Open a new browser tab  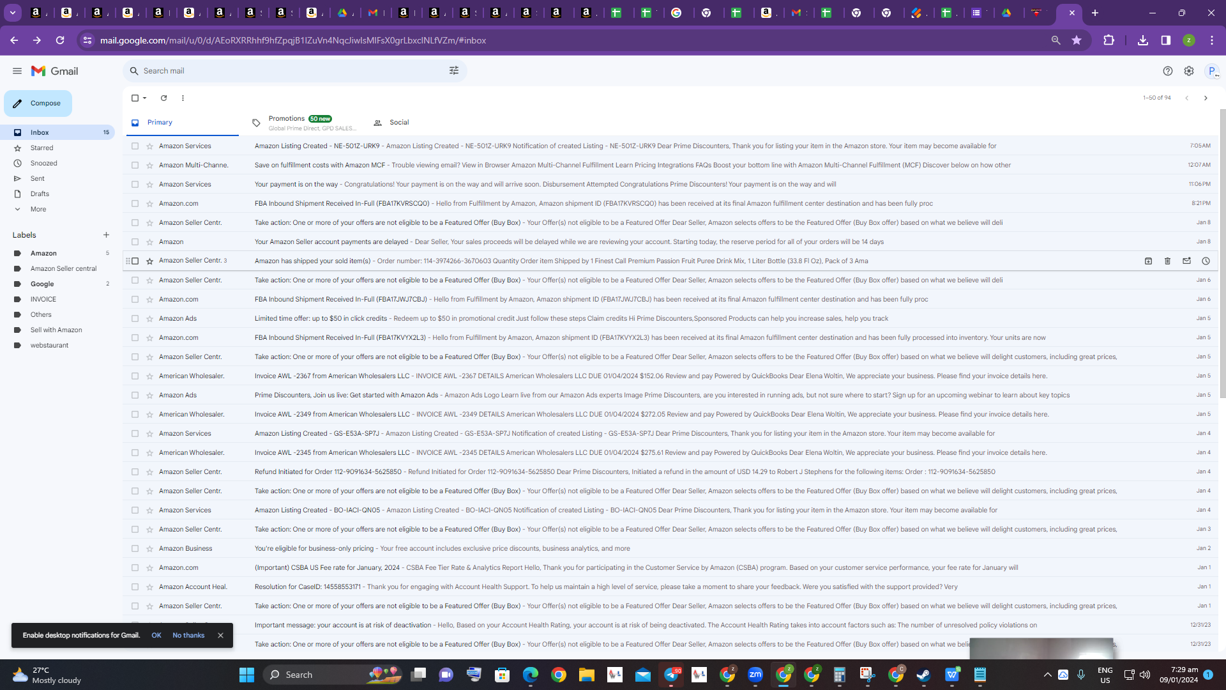point(1095,13)
